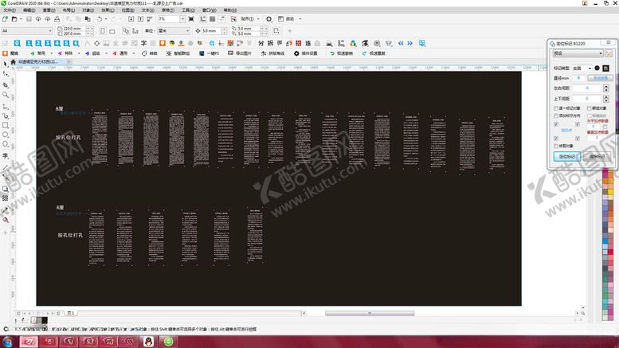Click the 定位标记 button in the panel

click(x=567, y=157)
